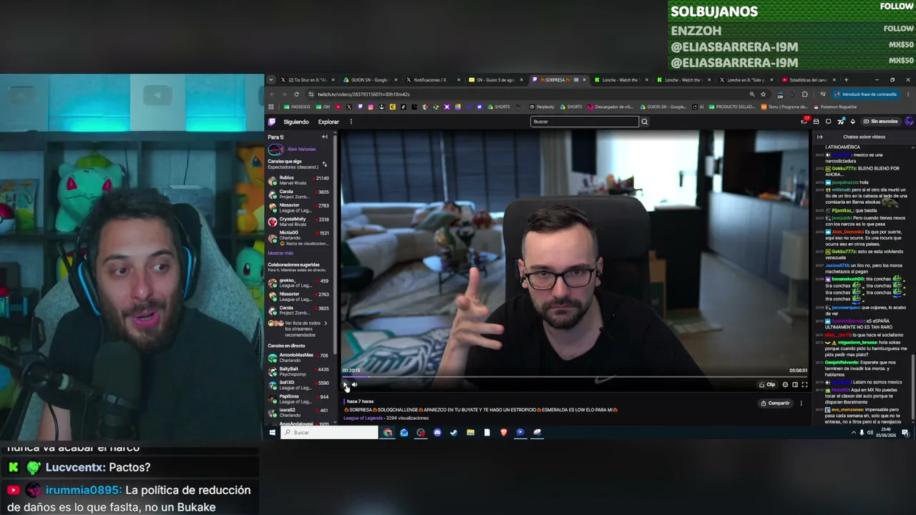Open the Twitch top nav more menu
916x515 pixels.
351,122
